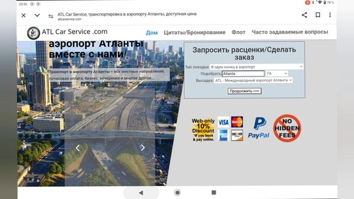The width and height of the screenshot is (354, 199).
Task: Click the Запросить расценки/Сделать заказ heading
Action: click(244, 53)
